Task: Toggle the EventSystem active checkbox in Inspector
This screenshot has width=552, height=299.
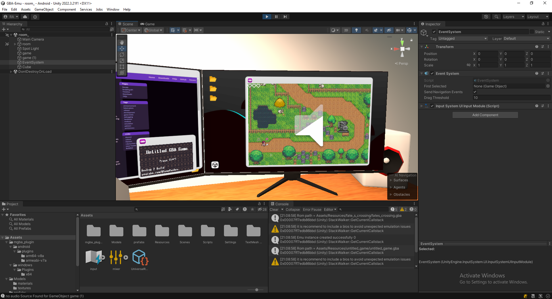Action: [x=434, y=32]
